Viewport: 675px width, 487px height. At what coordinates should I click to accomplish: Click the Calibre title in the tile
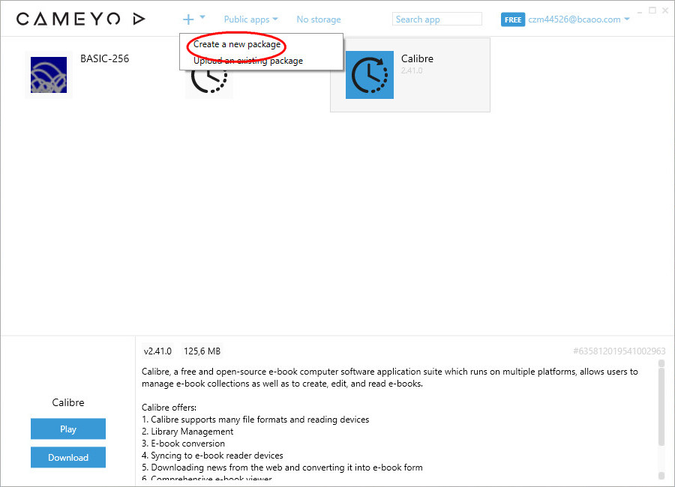[x=417, y=58]
